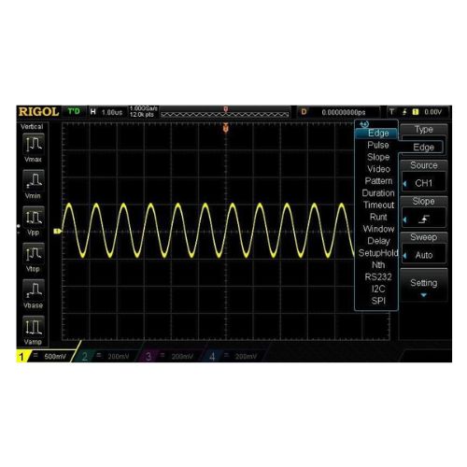The image size is (467, 467).
Task: Expand the Setting submenu arrow
Action: tap(424, 295)
